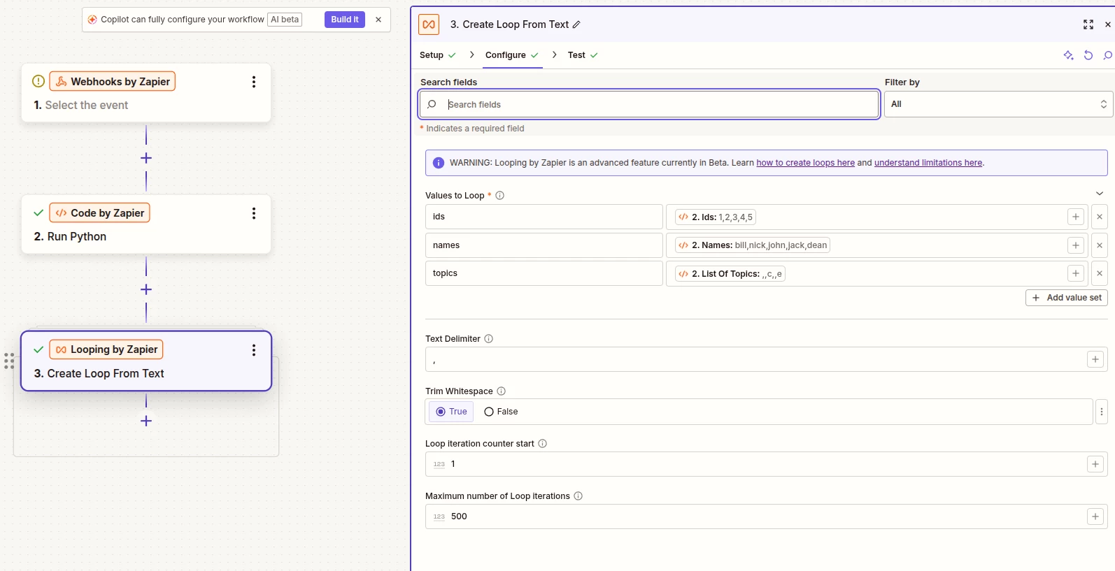The height and width of the screenshot is (571, 1115).
Task: Click the '2. List Of Topics' data pill
Action: 730,274
